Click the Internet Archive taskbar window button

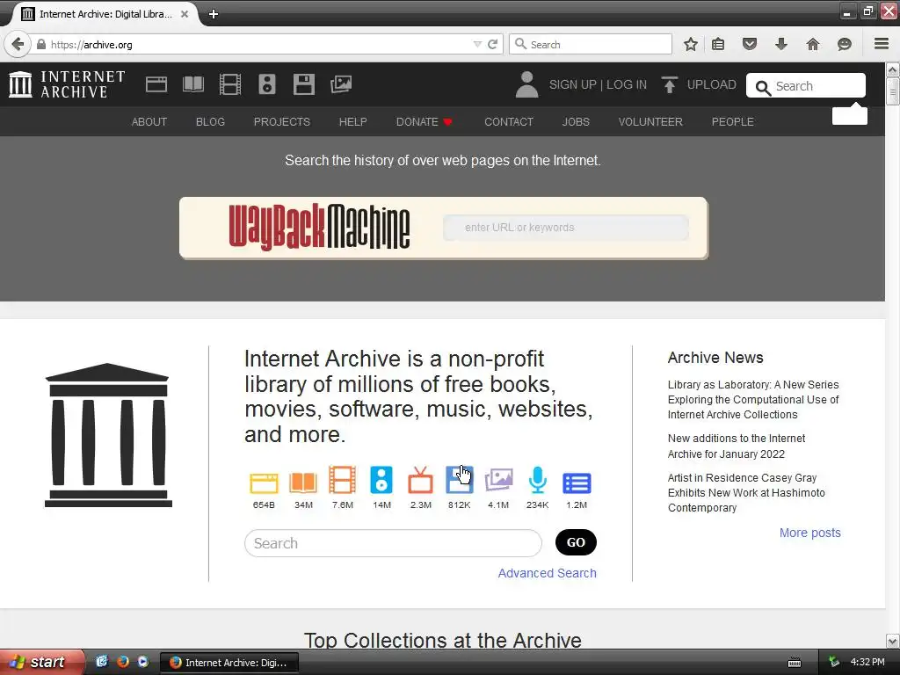tap(229, 663)
